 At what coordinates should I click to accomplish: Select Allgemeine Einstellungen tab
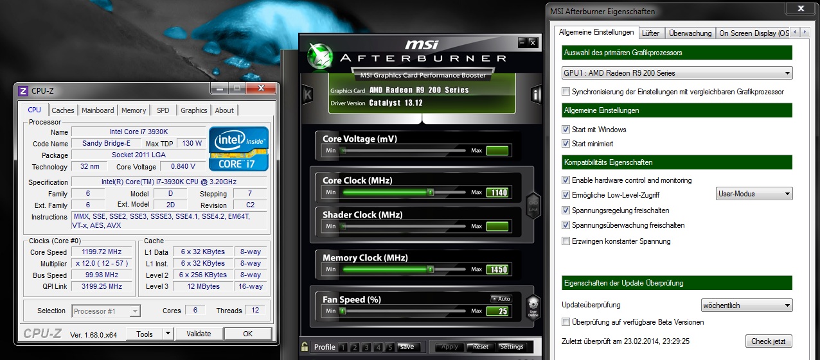[x=596, y=32]
